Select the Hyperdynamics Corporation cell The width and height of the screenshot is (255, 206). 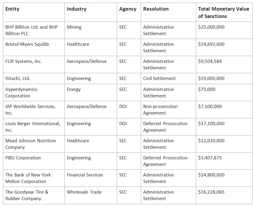pos(21,92)
